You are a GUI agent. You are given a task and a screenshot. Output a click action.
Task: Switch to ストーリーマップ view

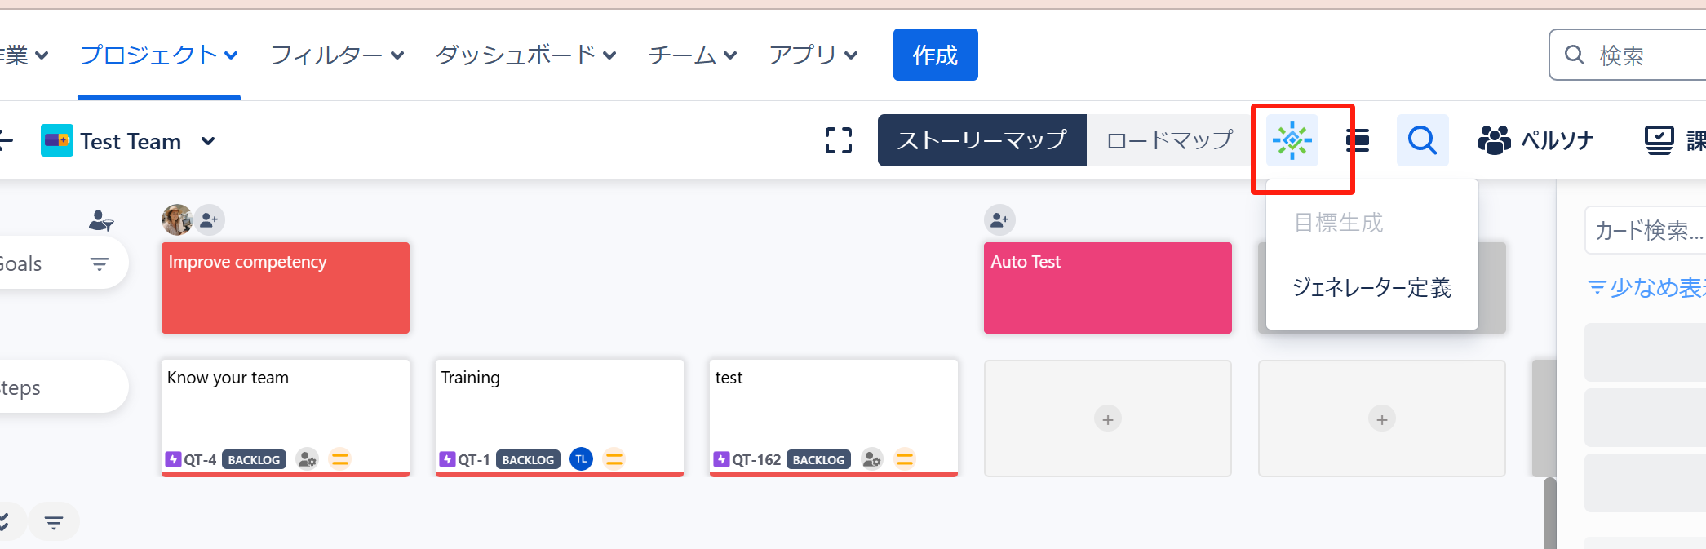pyautogui.click(x=982, y=140)
